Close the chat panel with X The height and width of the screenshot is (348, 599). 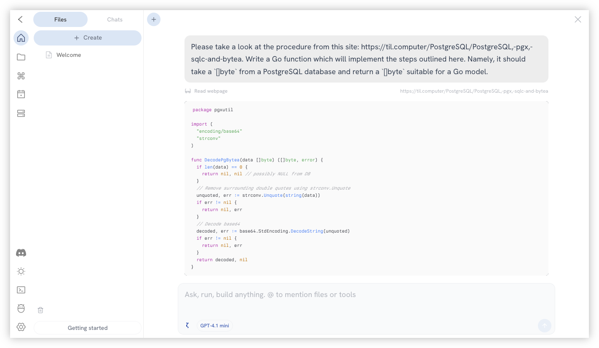[x=578, y=19]
